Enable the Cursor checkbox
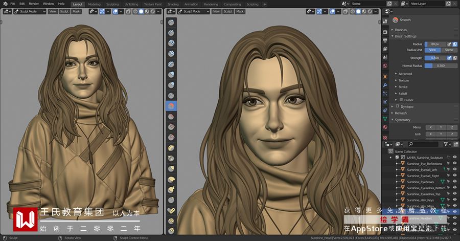The image size is (460, 241). click(401, 100)
